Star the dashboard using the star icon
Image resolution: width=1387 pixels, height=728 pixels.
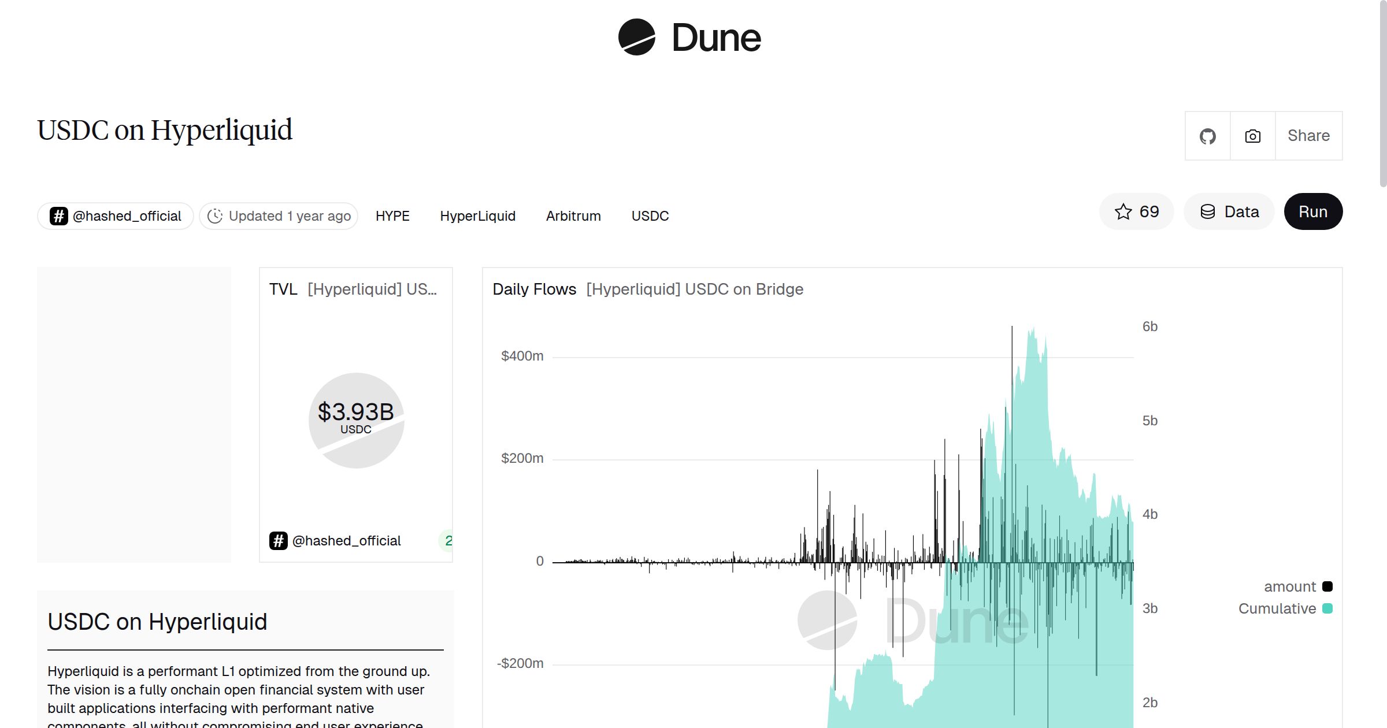(1123, 211)
